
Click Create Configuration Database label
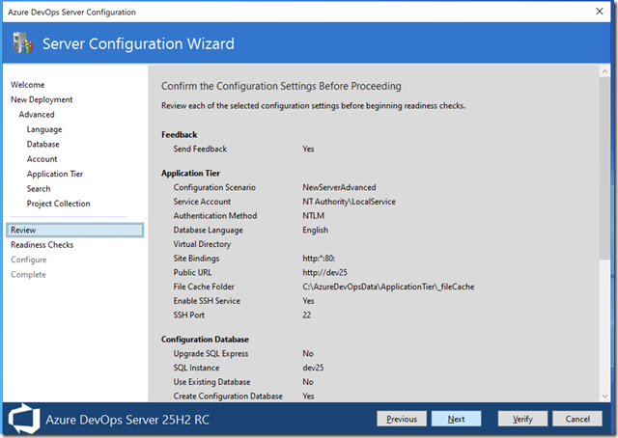[228, 397]
